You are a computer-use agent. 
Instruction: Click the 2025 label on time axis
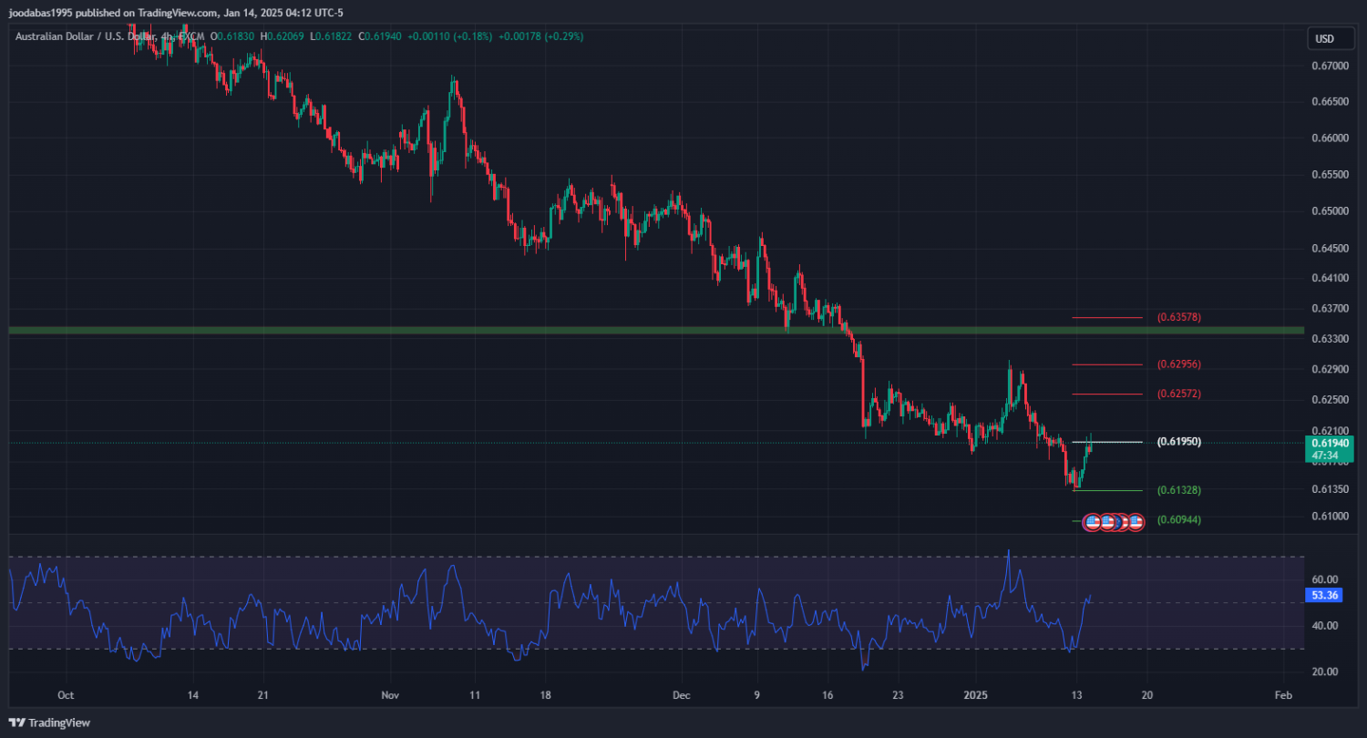pos(975,694)
